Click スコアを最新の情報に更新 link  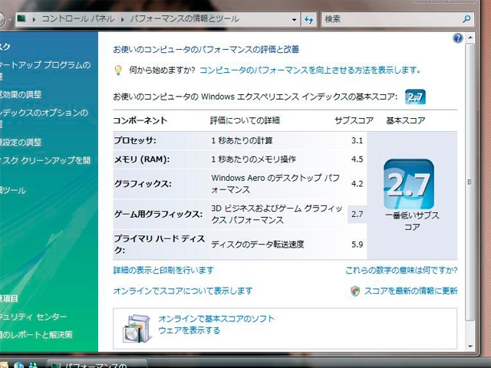[x=410, y=291]
